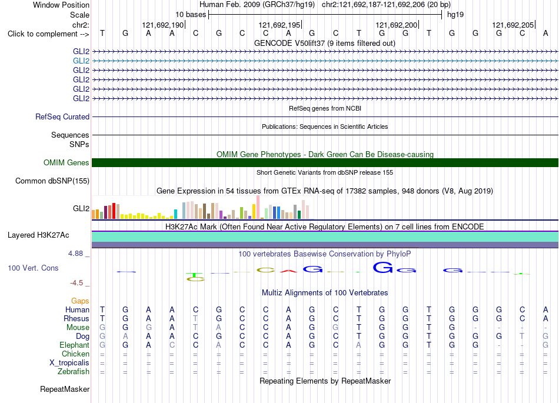
Task: Select the Elephant species row label
Action: tap(74, 345)
